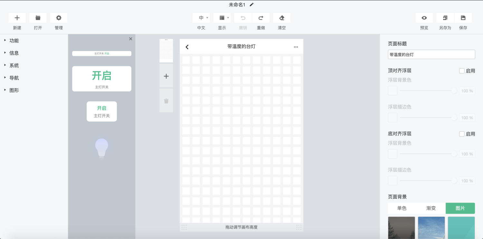This screenshot has width=483, height=239.
Task: Select the slim 主灯开关 开启 bar component
Action: (102, 53)
